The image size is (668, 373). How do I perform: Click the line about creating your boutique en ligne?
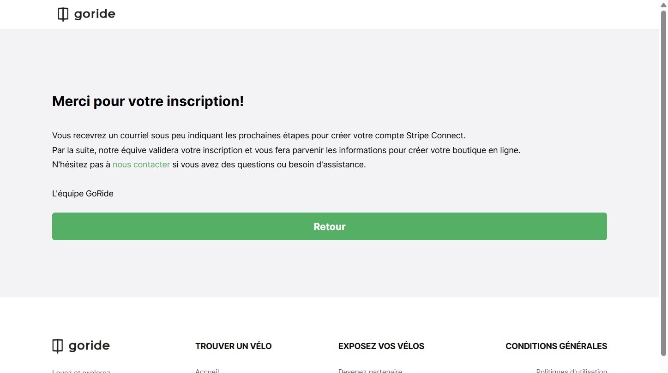[286, 150]
